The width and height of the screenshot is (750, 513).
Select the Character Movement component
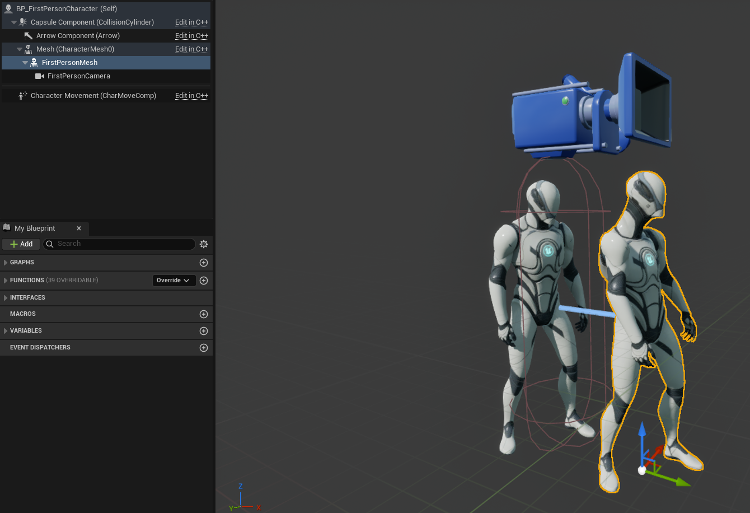point(93,96)
